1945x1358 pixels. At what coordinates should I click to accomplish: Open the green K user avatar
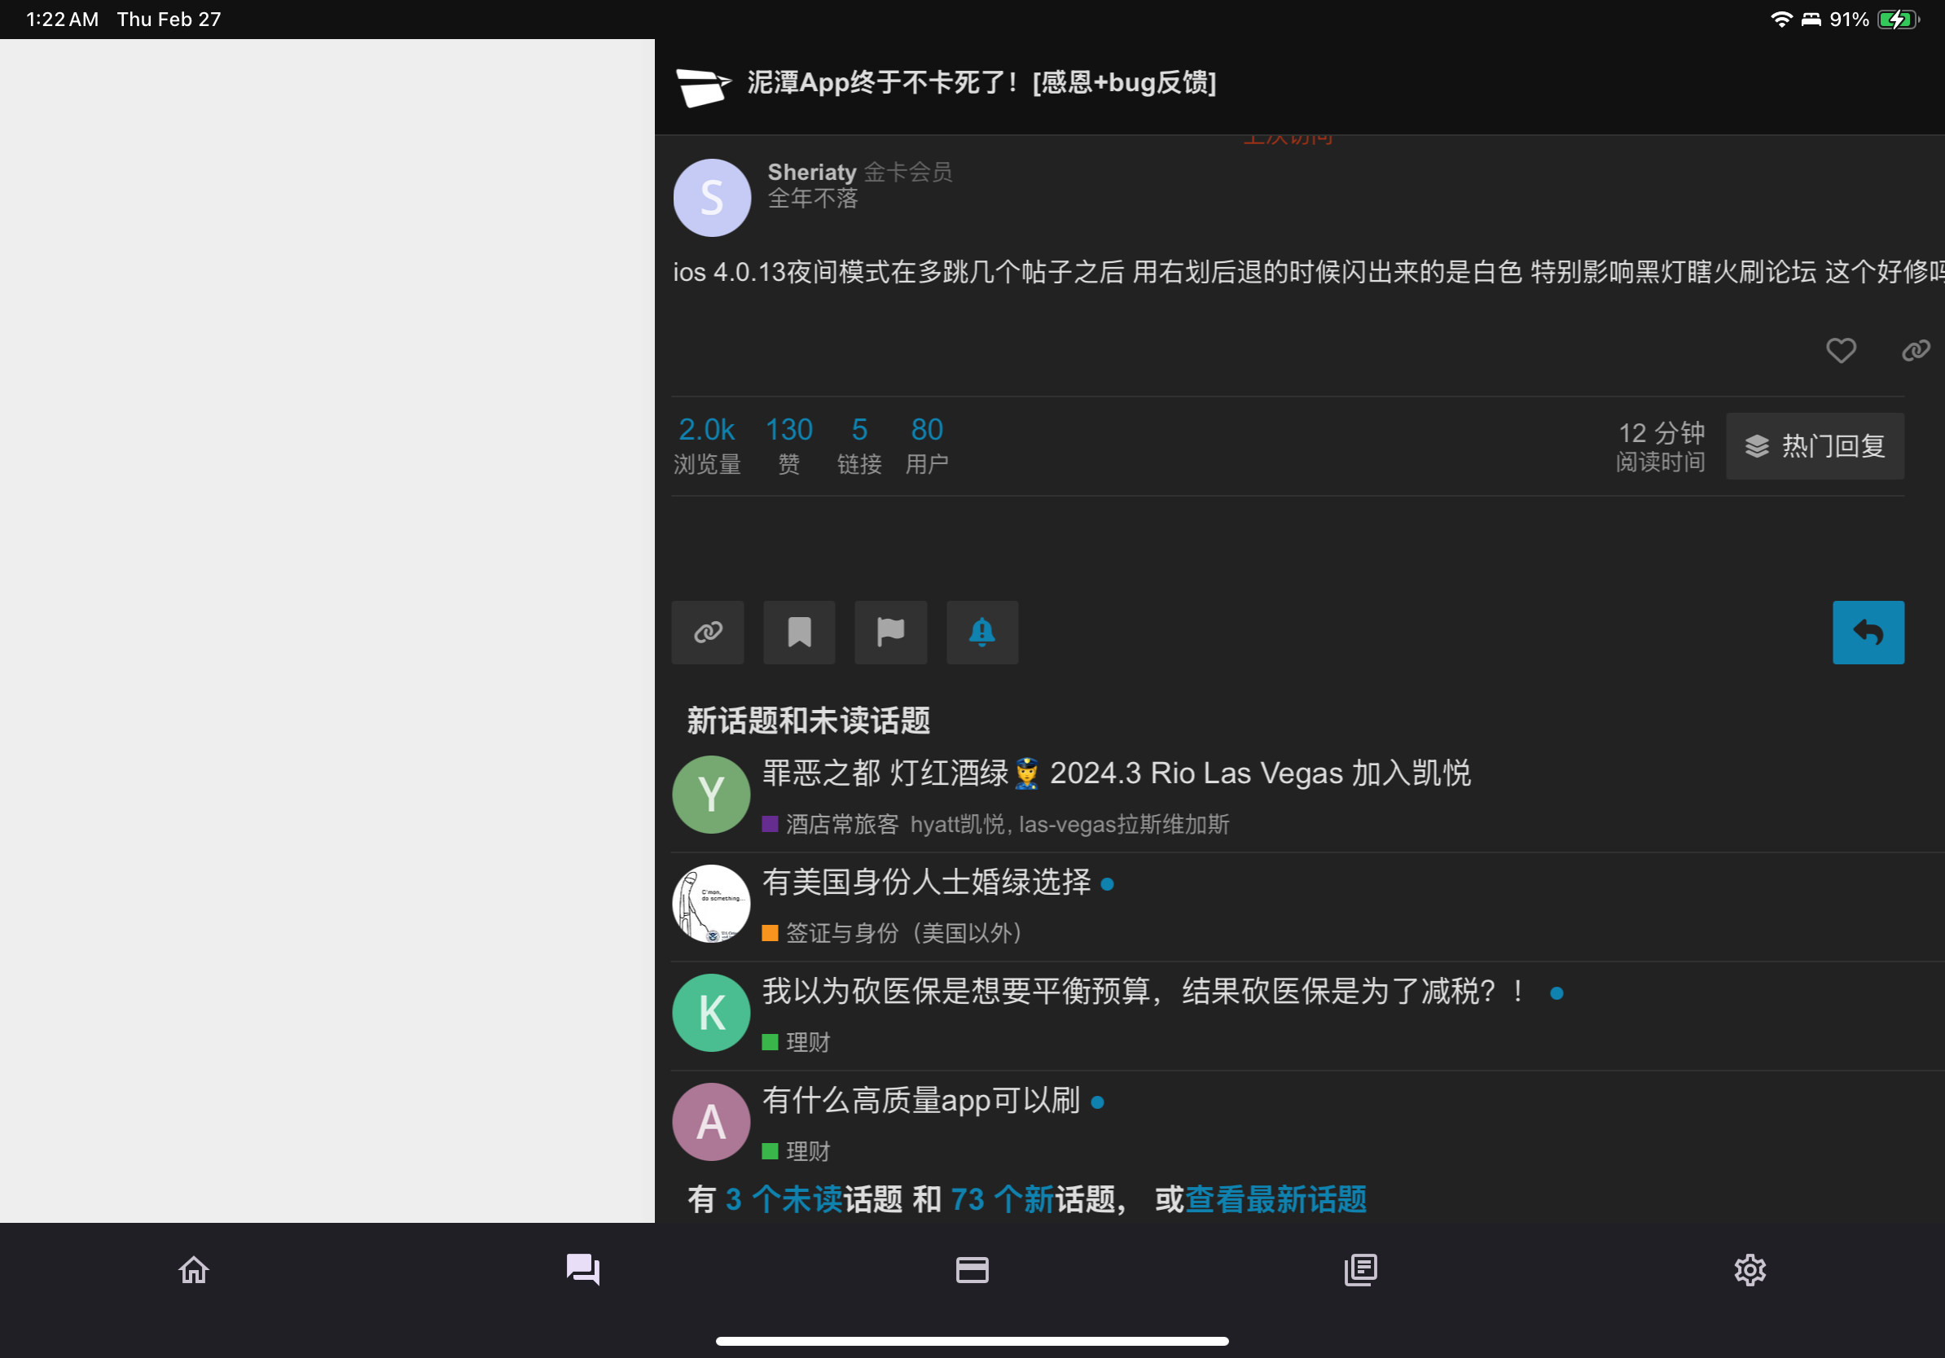click(711, 1013)
